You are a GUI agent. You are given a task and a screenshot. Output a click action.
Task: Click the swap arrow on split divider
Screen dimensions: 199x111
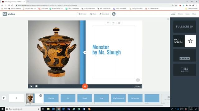click(x=85, y=52)
